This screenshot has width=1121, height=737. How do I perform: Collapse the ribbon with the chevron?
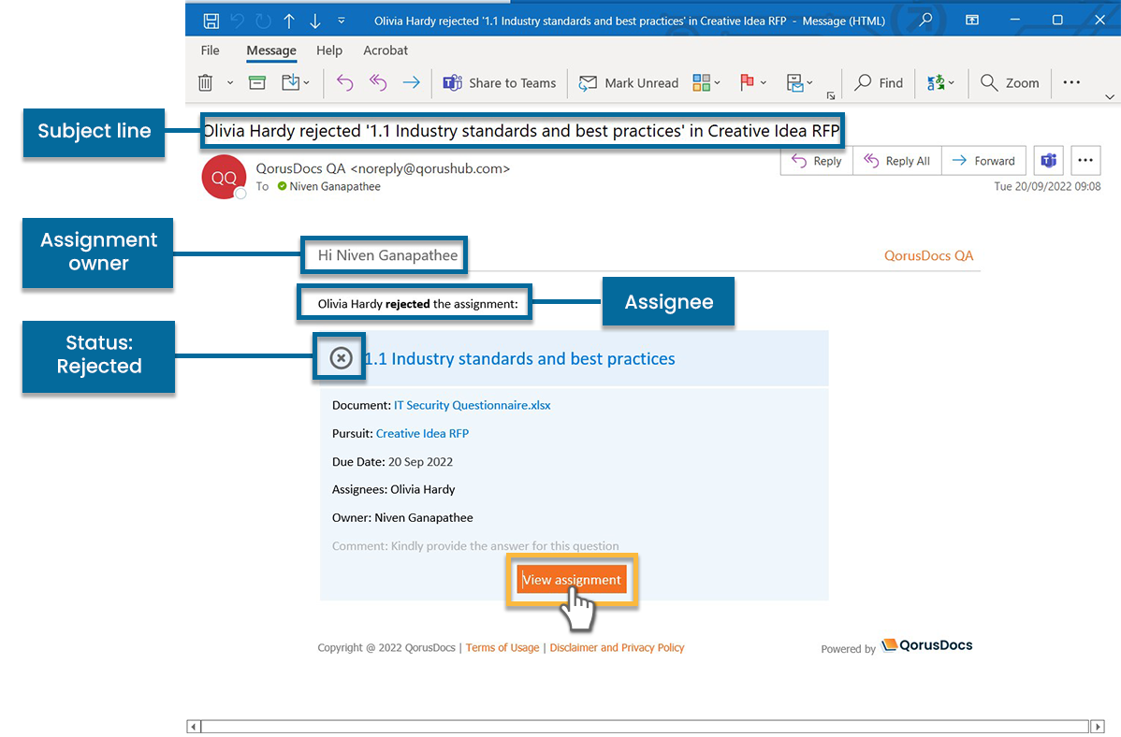(1110, 96)
